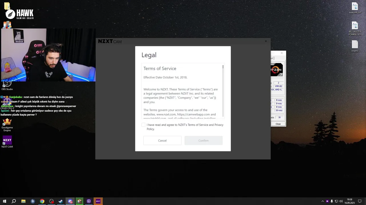Close the NZXT CAM window with X

point(266,41)
